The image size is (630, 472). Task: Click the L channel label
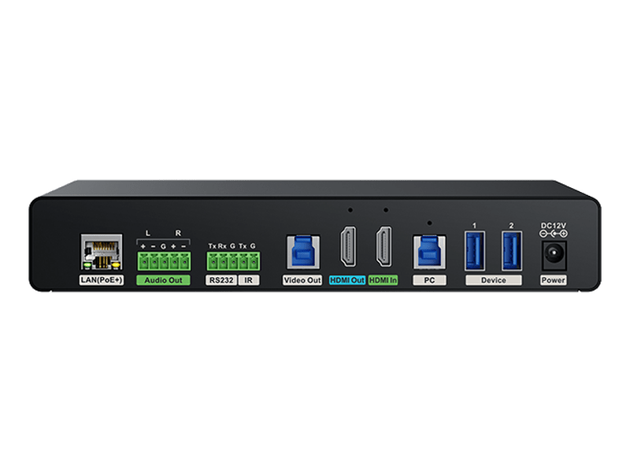148,233
